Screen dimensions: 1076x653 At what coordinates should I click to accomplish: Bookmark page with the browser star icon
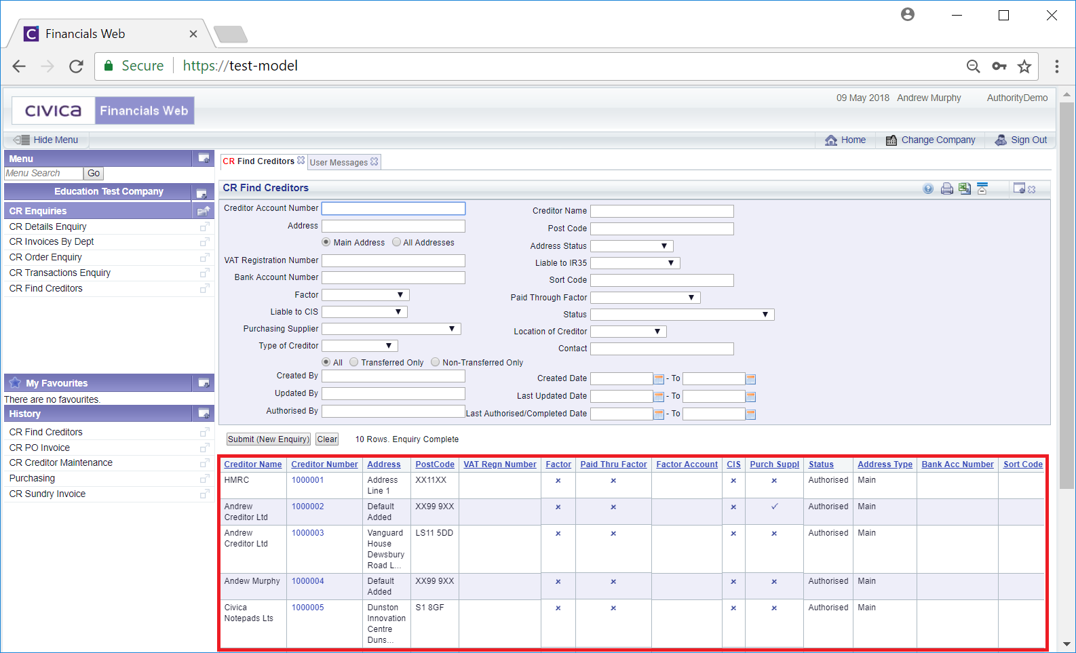pos(1024,66)
